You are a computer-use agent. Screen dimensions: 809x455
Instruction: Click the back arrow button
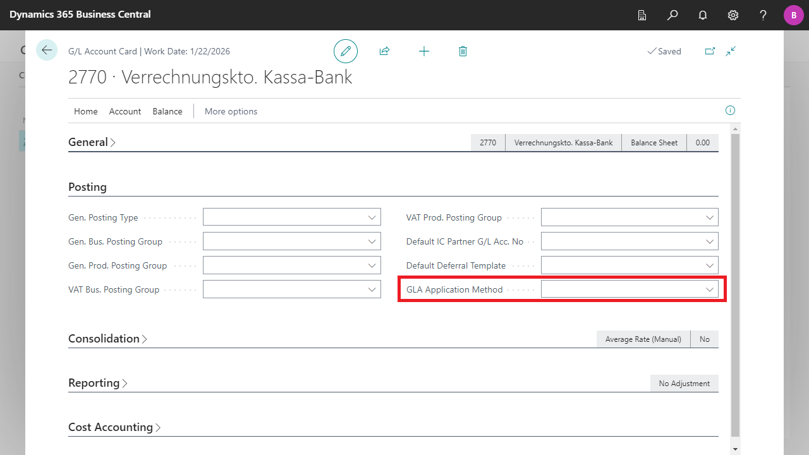click(47, 51)
